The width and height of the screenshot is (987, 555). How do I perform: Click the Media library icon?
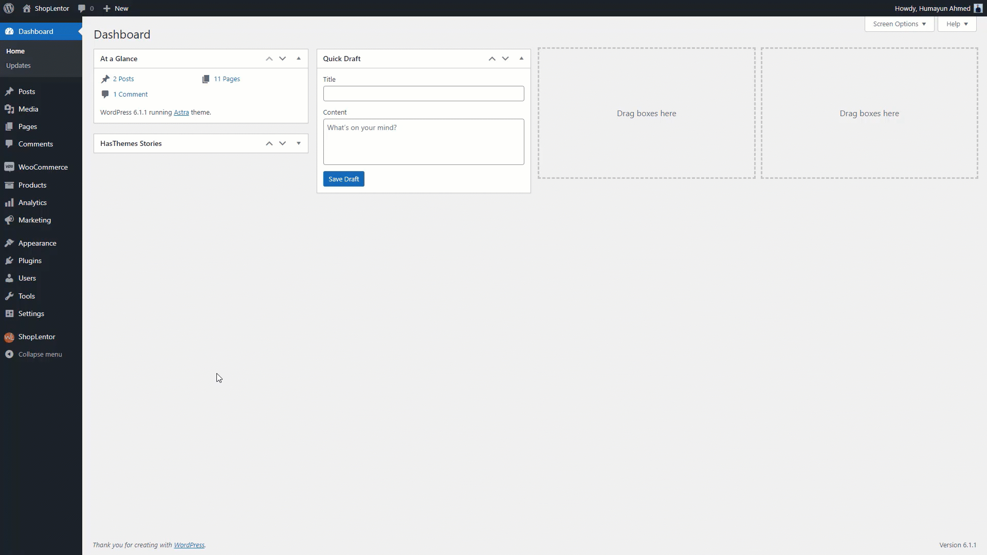coord(10,109)
